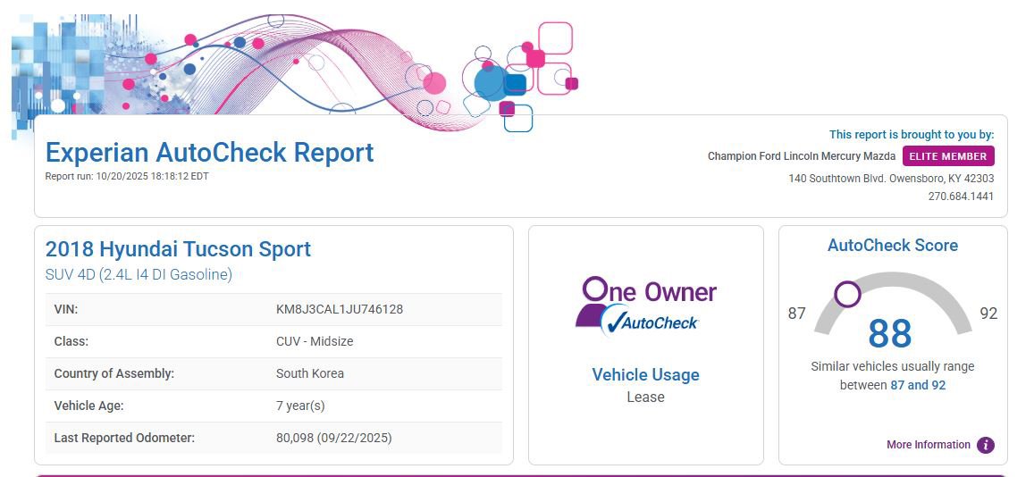Image resolution: width=1034 pixels, height=477 pixels.
Task: Click the More Information info icon
Action: [985, 445]
